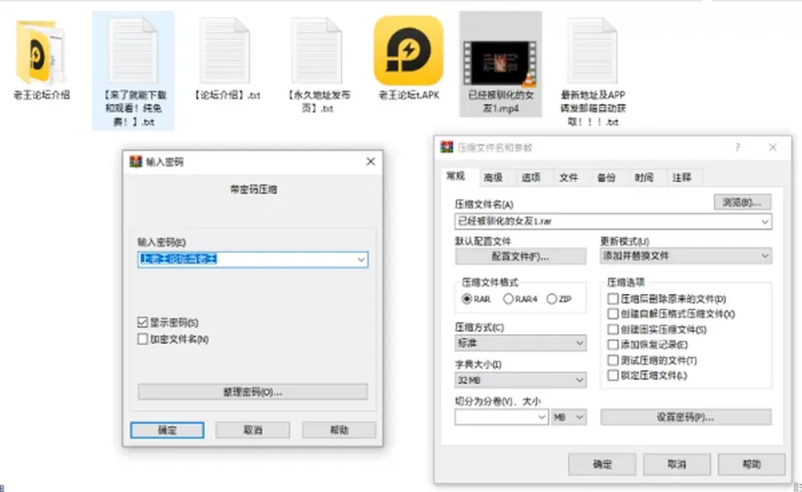Viewport: 802px width, 492px height.
Task: Click the 整理密码 button
Action: 252,393
